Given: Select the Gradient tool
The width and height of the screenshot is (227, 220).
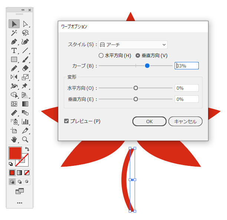Looking at the screenshot, I should click(x=25, y=104).
